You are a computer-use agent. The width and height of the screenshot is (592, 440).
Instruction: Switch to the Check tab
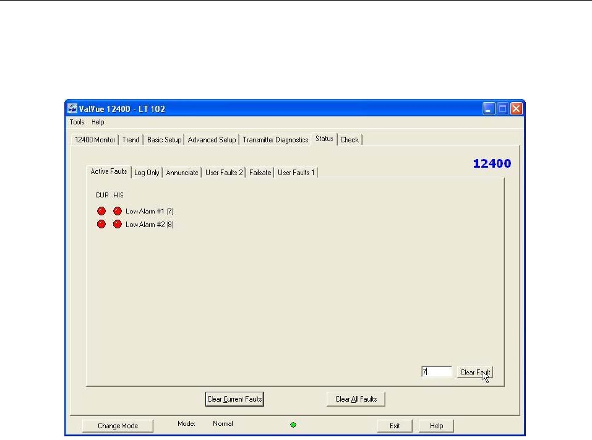click(x=350, y=140)
